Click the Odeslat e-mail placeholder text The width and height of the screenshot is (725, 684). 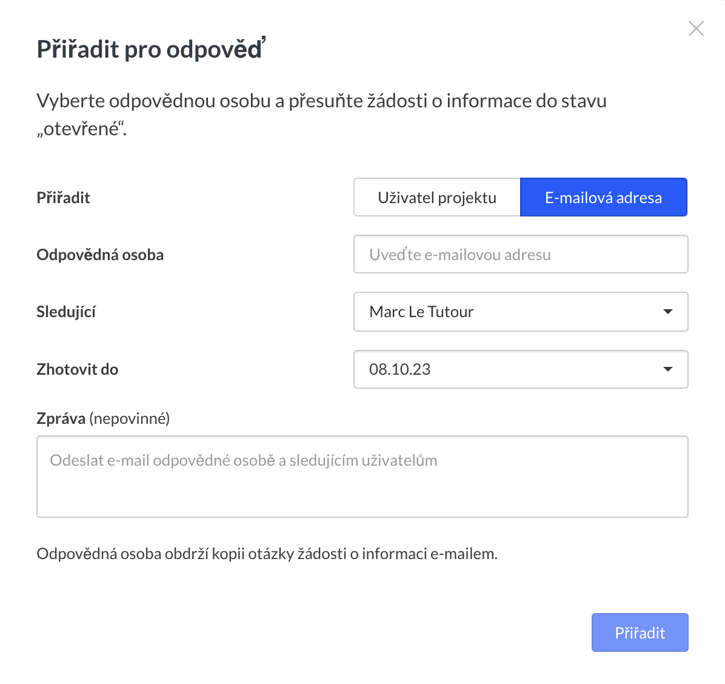tap(243, 460)
